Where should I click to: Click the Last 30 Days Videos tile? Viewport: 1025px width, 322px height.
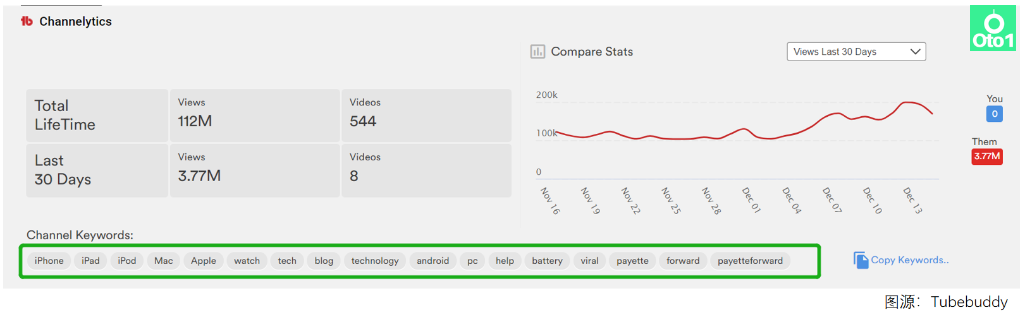pos(426,170)
